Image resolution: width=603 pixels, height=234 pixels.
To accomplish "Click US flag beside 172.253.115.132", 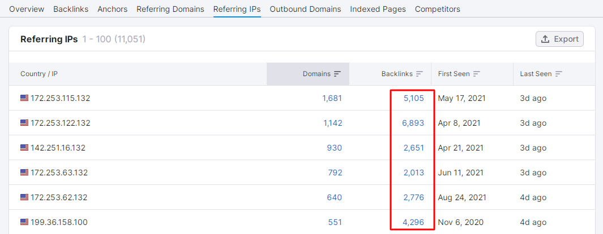I will [x=24, y=98].
